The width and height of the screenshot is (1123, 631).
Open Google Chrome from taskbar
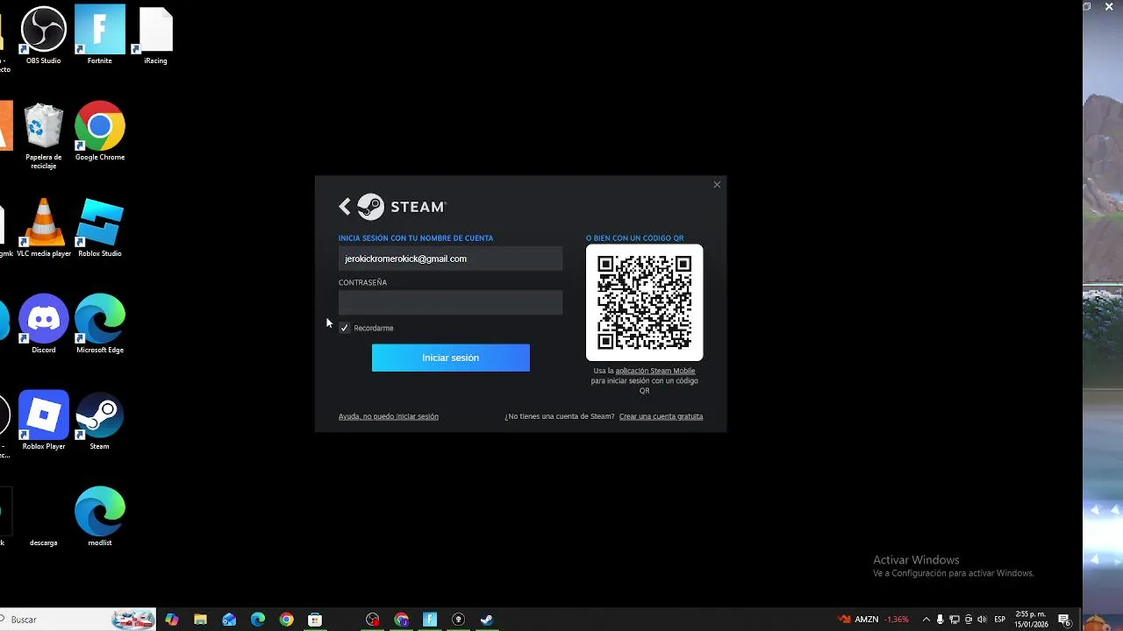point(287,620)
